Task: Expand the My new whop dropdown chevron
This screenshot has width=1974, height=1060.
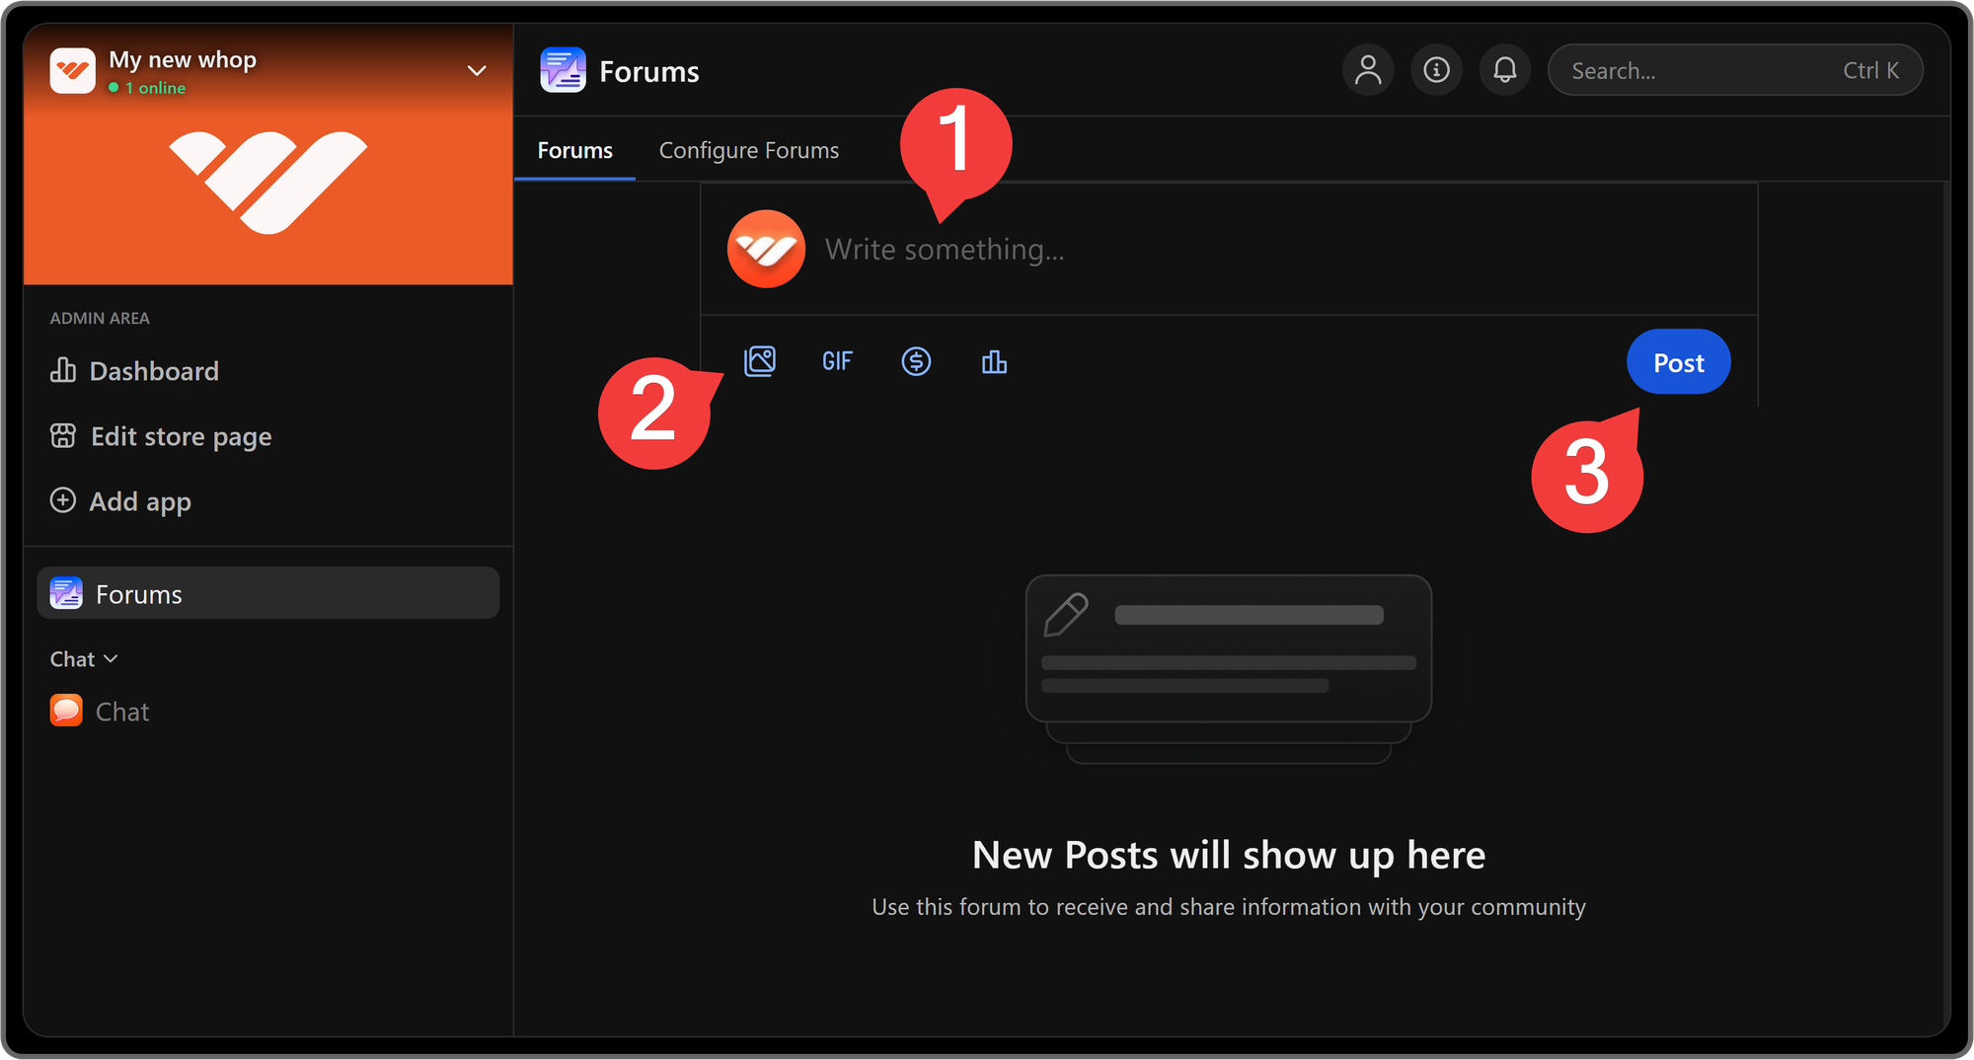Action: 477,71
